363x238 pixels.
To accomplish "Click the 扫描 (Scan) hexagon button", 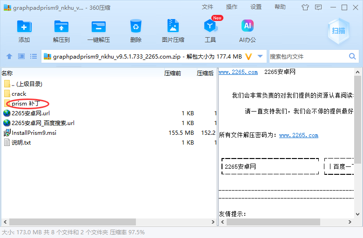I will point(338,31).
